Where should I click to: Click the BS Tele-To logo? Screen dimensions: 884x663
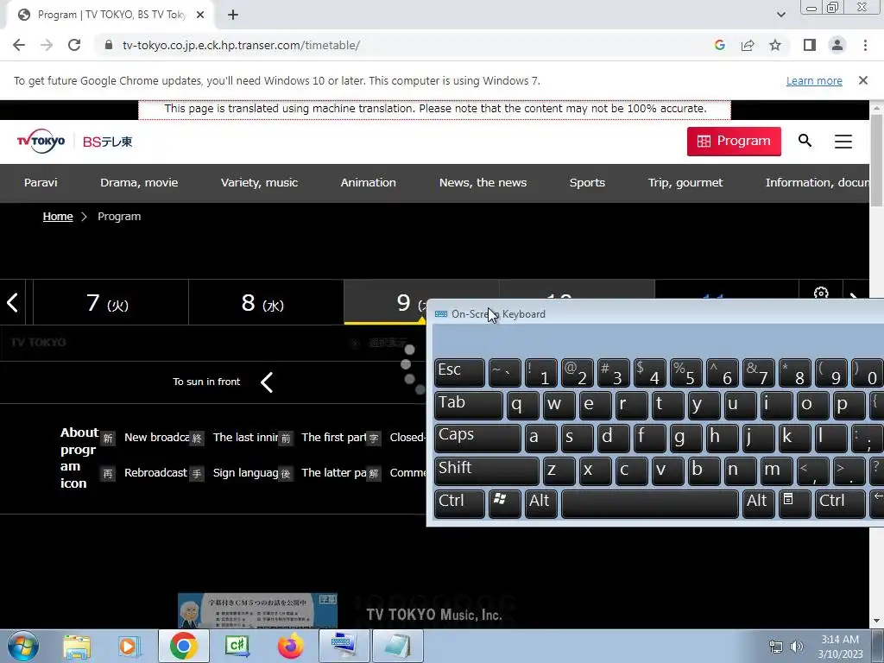pos(108,142)
